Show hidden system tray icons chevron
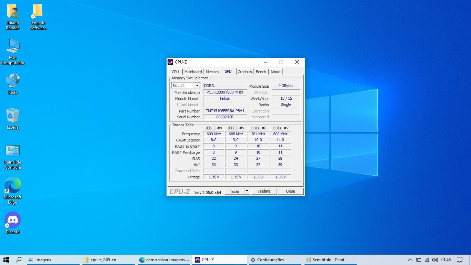 [x=410, y=260]
